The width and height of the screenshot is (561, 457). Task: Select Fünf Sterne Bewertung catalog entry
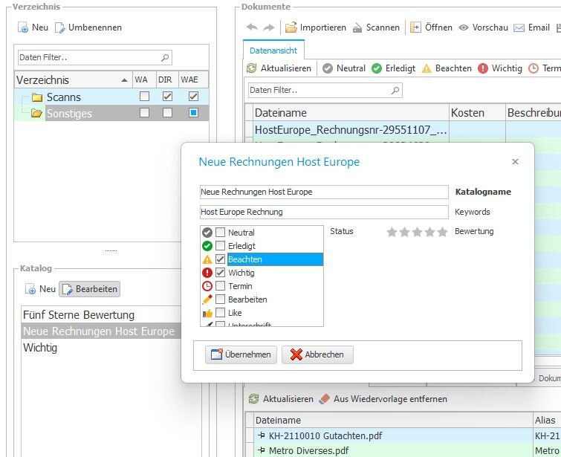click(x=102, y=315)
